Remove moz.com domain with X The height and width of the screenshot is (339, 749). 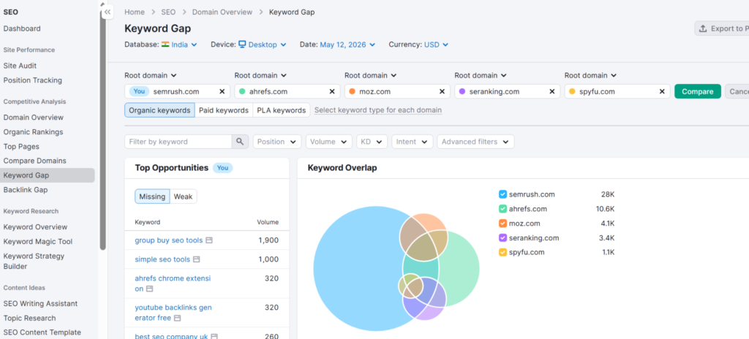click(442, 91)
